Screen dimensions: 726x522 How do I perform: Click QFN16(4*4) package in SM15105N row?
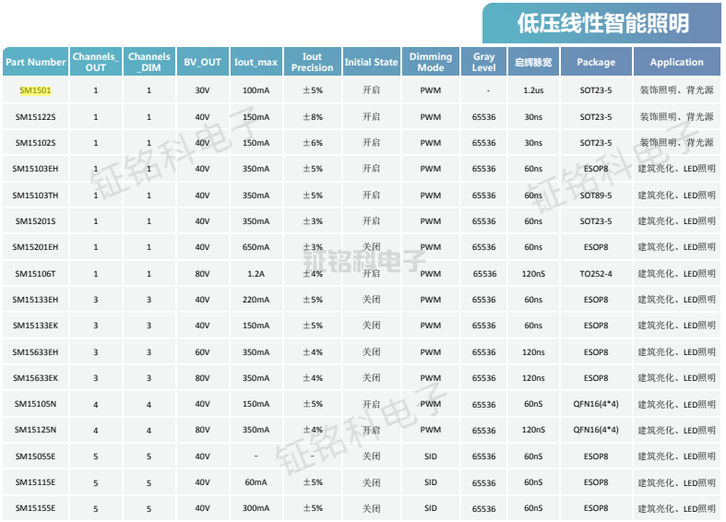point(596,404)
